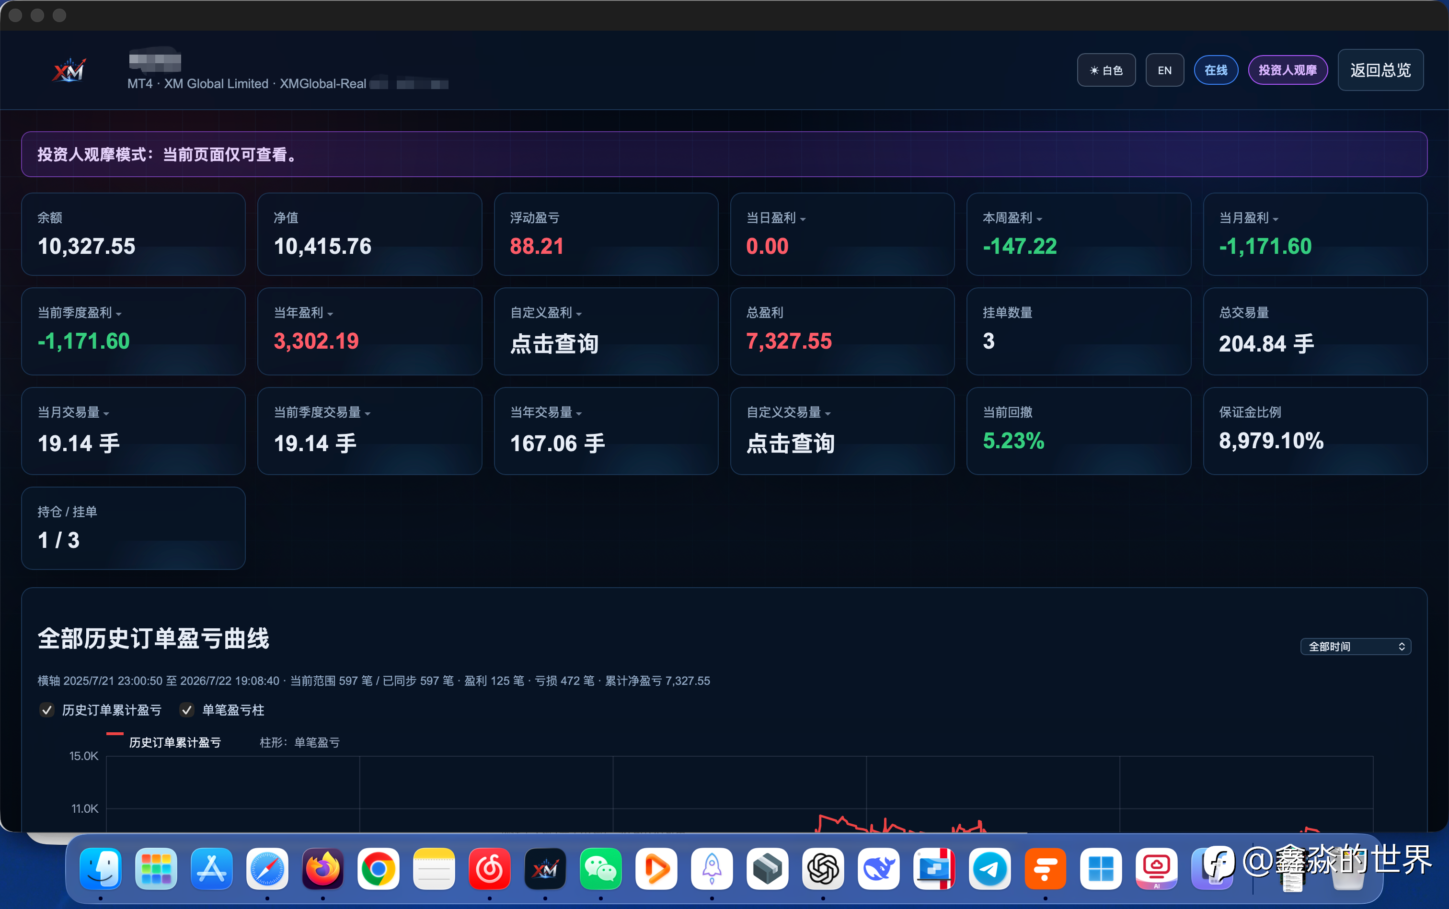Screen dimensions: 1449x909
Task: Expand the 当前季度盈利 period dropdown
Action: (118, 315)
